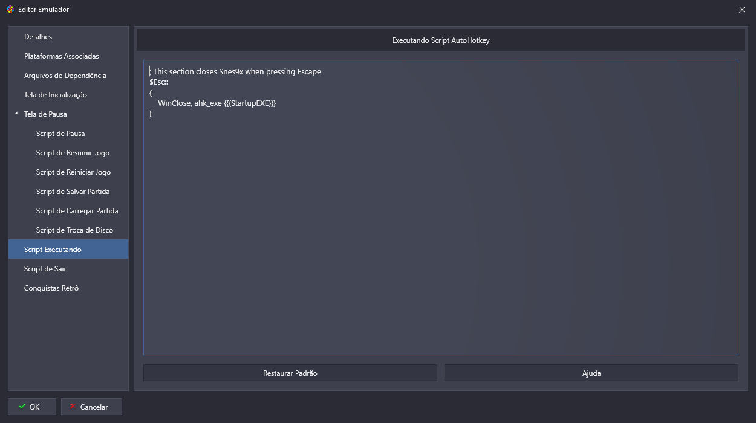Click the green checkmark icon on OK
Screen dimensions: 756x423
coord(22,407)
